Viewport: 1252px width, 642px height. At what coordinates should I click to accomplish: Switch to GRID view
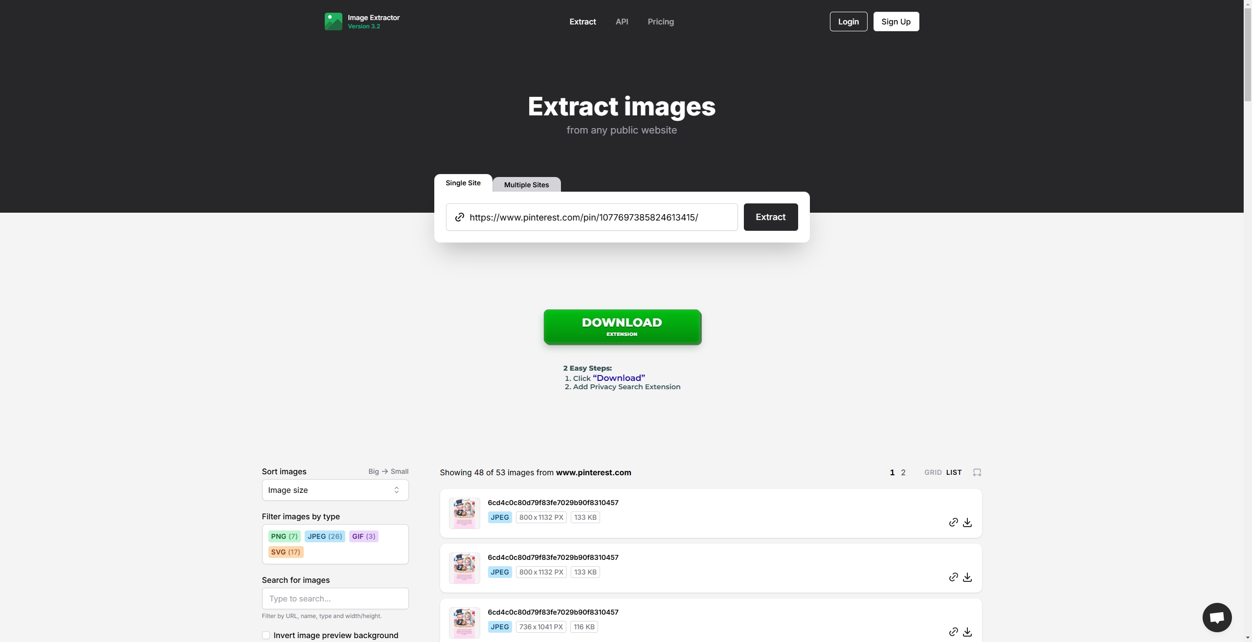coord(933,472)
